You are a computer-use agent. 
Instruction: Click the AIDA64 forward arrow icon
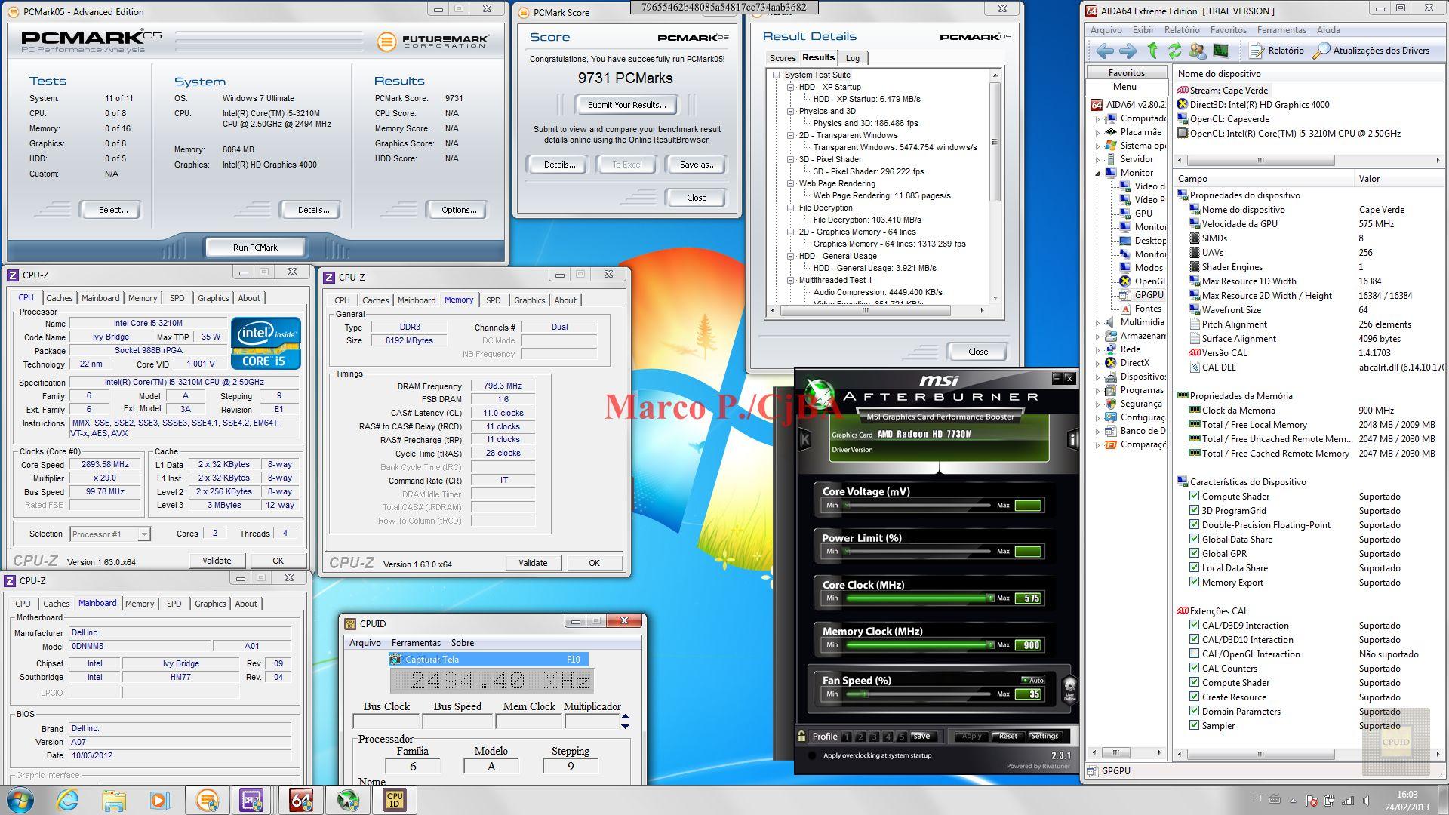pos(1128,51)
